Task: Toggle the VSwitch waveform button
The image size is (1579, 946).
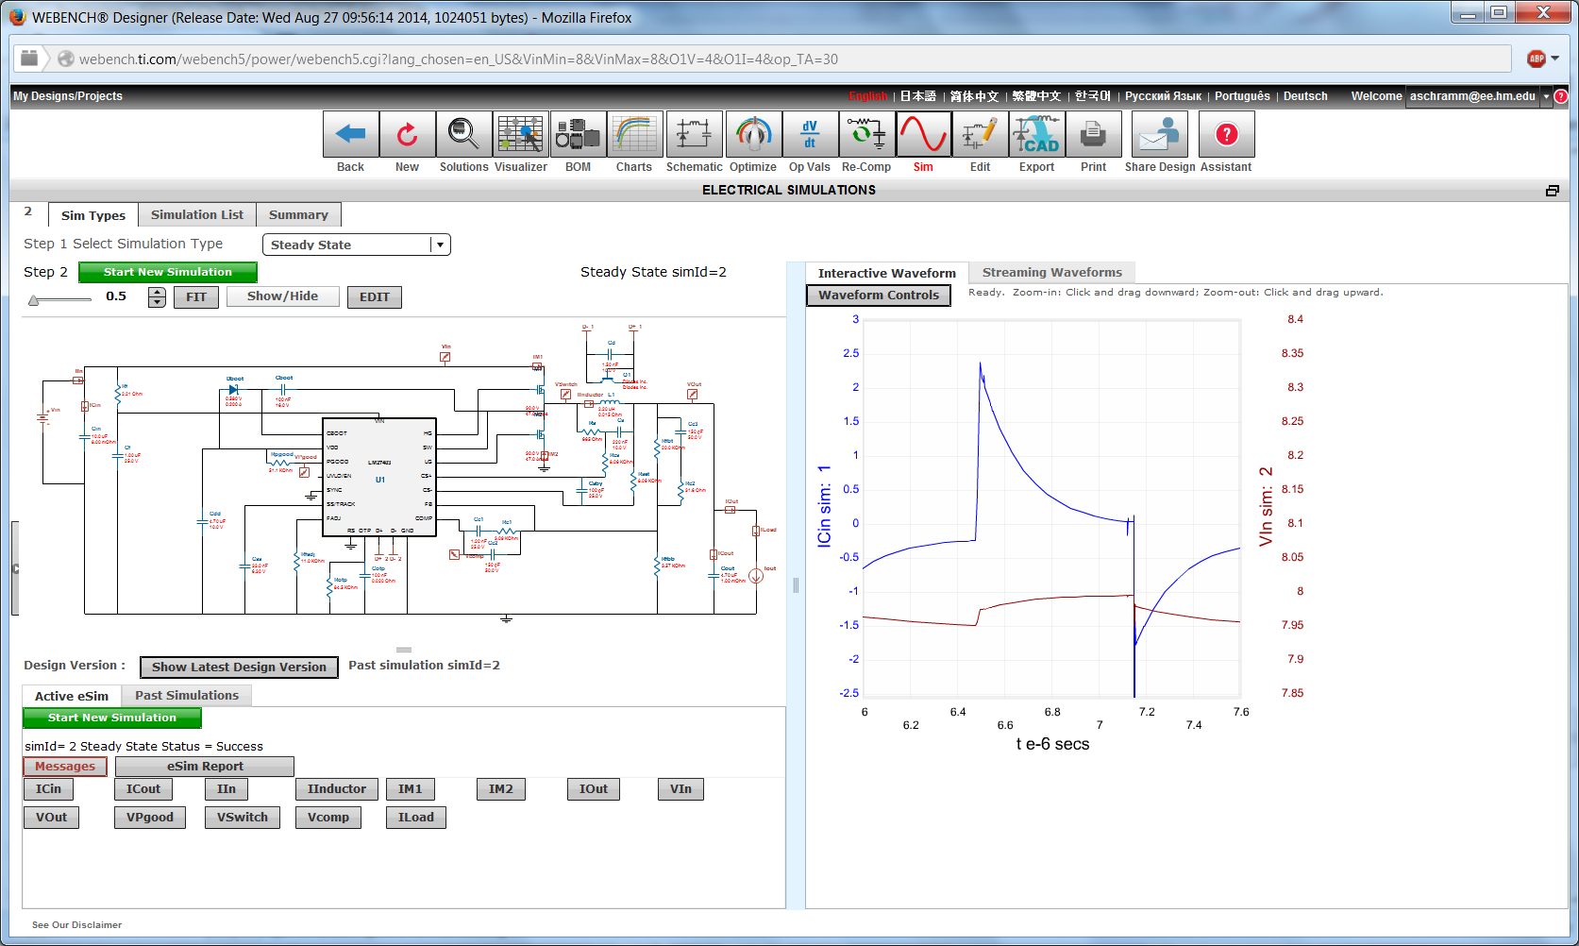Action: click(243, 818)
